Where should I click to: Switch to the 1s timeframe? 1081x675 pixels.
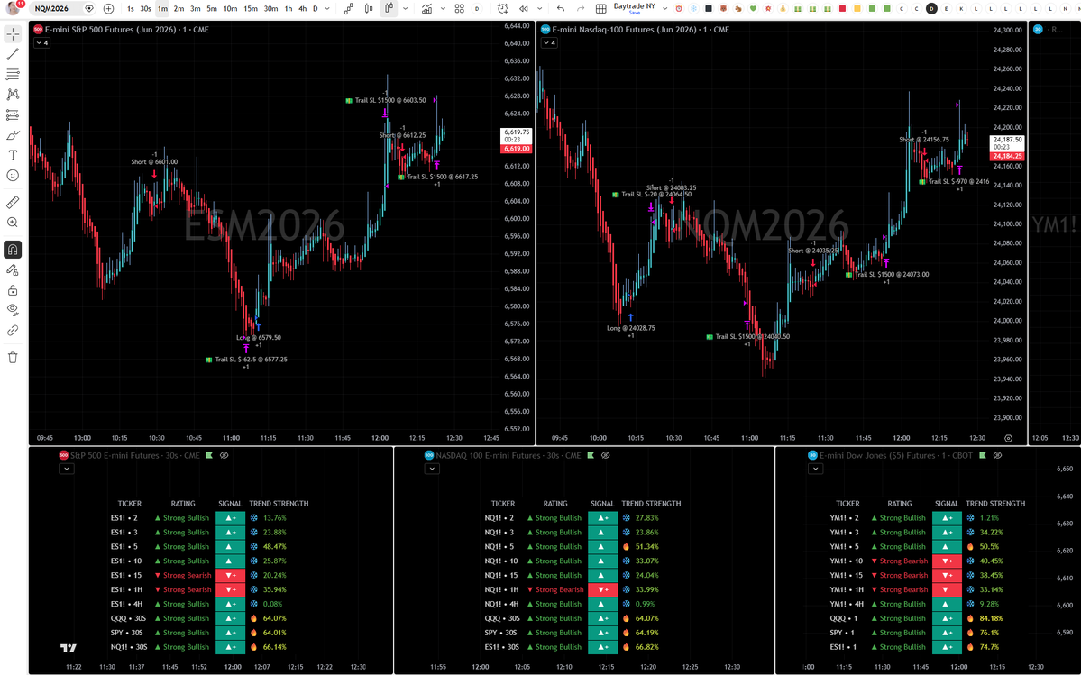(x=131, y=8)
